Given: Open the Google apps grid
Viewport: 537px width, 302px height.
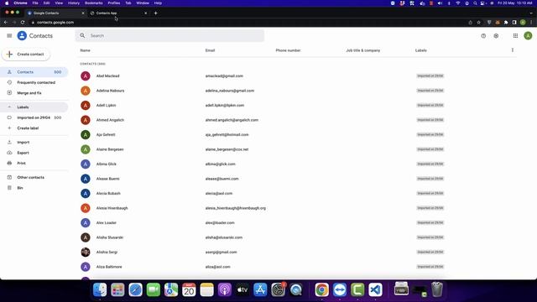Looking at the screenshot, I should (x=515, y=35).
